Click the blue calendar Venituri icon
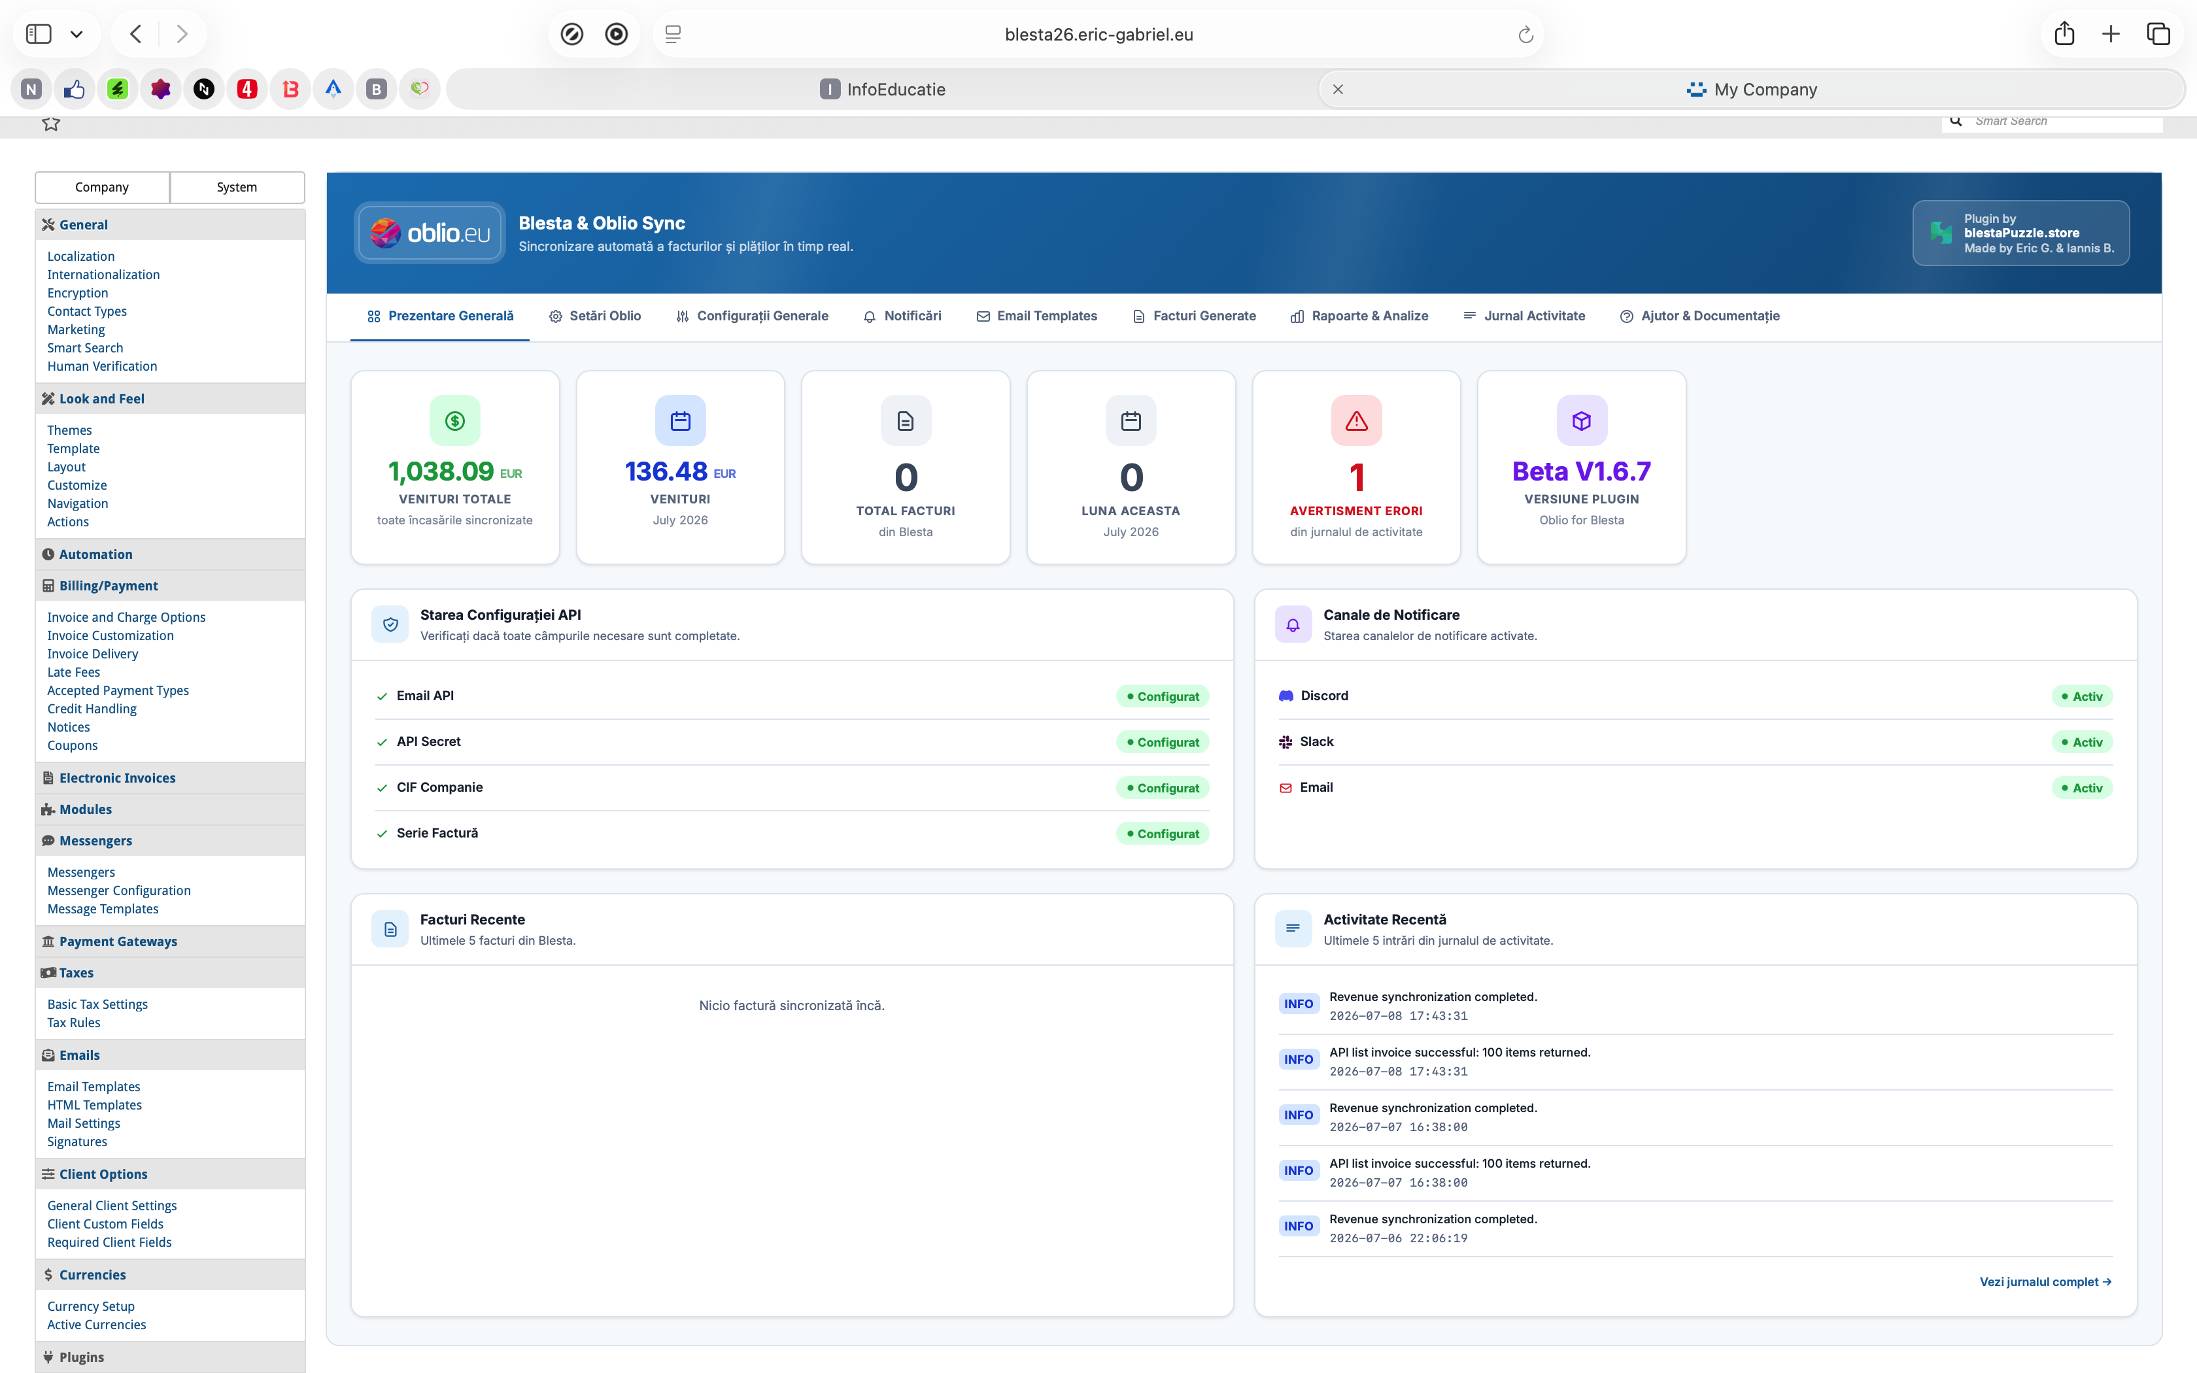The width and height of the screenshot is (2197, 1373). [680, 420]
